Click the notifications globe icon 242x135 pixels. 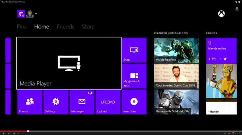(x=21, y=14)
